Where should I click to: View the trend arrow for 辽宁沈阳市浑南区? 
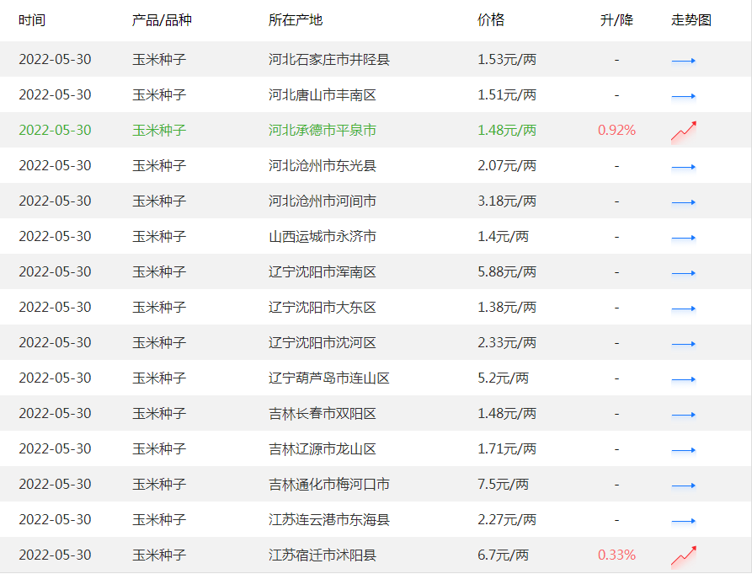pyautogui.click(x=684, y=272)
